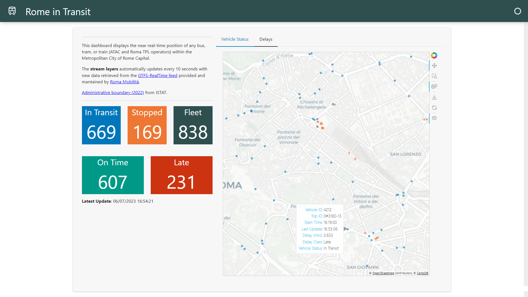Select the Pan tool
Image resolution: width=528 pixels, height=297 pixels.
tap(434, 66)
